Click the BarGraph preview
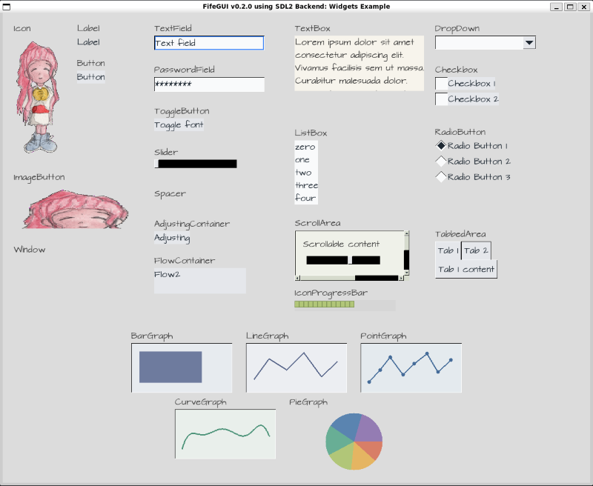Viewport: 593px width, 486px height. [x=182, y=367]
